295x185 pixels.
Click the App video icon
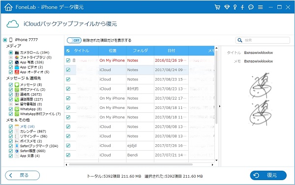[17, 67]
